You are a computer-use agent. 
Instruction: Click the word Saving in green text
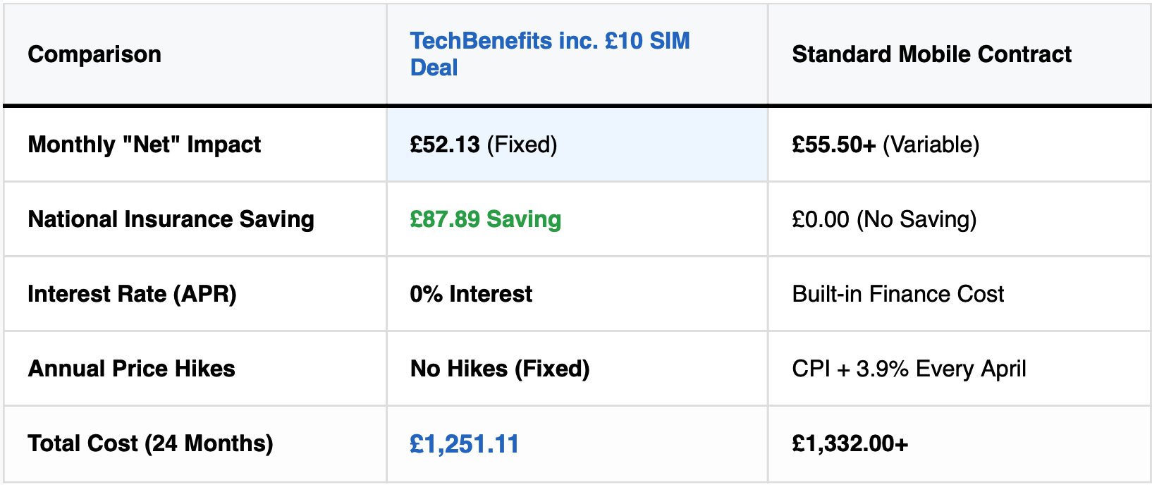point(524,219)
